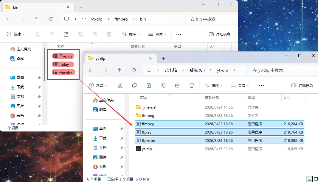Select ffplay application row in yt-dlp window
The image size is (318, 182).
[x=219, y=132]
